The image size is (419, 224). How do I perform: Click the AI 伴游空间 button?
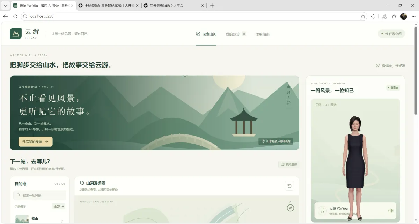click(391, 34)
